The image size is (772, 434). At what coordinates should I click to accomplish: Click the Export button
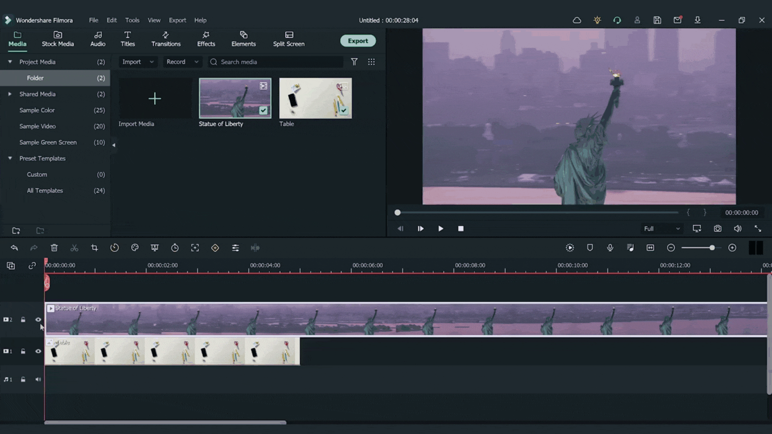point(357,40)
